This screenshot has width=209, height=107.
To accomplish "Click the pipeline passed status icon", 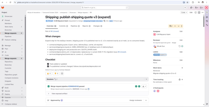I will [49, 86].
